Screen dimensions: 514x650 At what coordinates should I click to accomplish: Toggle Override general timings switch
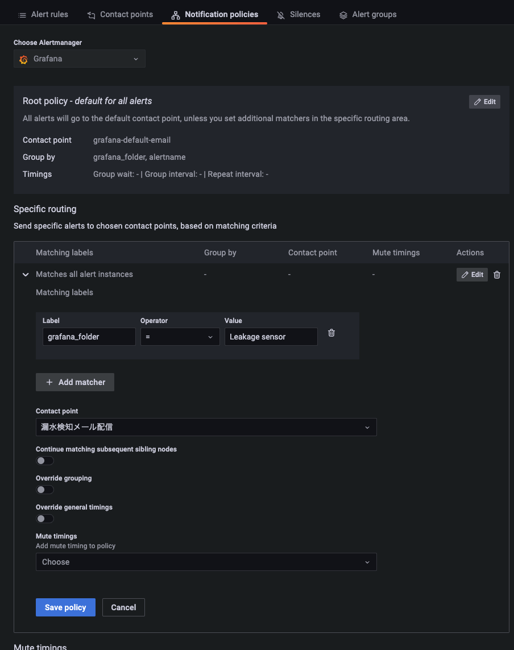point(45,519)
